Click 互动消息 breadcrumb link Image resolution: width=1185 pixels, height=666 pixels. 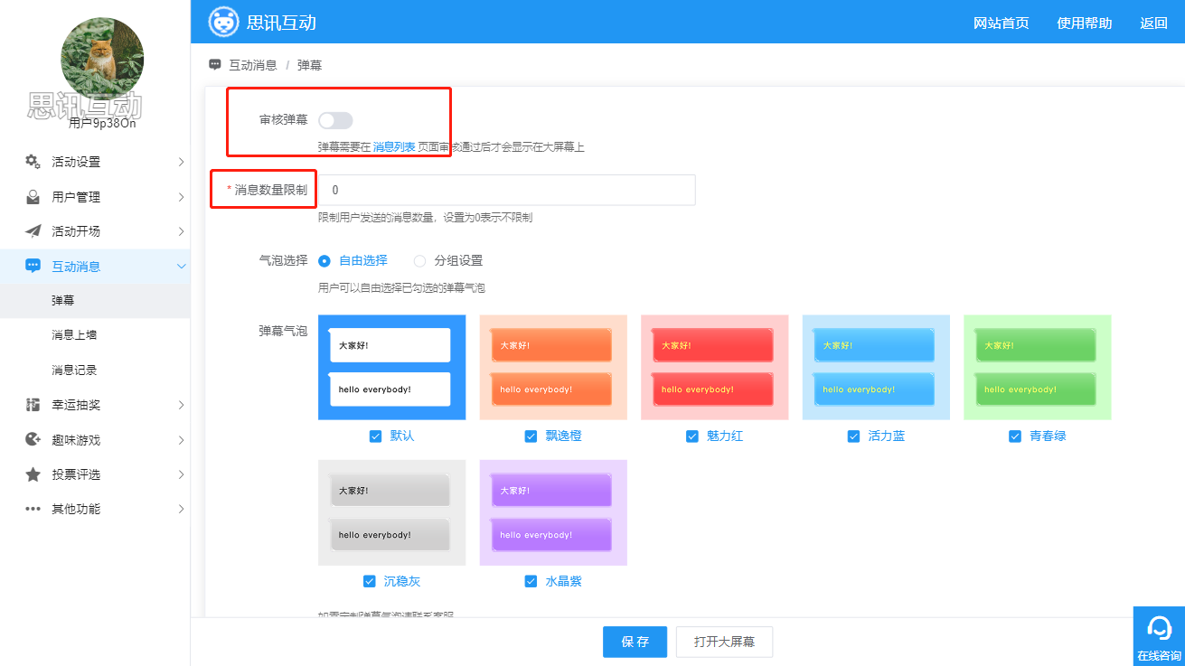[253, 65]
